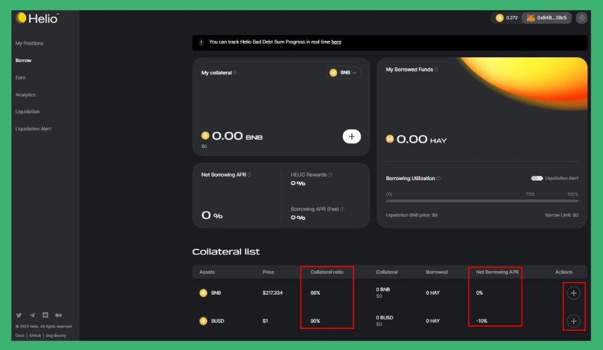This screenshot has height=350, width=603.
Task: Expand the BNB collateral selector dropdown
Action: (x=343, y=73)
